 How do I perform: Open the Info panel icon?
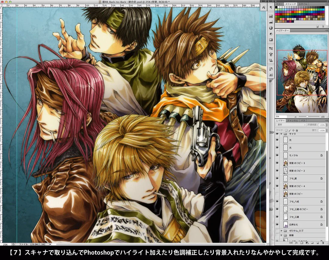click(x=271, y=28)
